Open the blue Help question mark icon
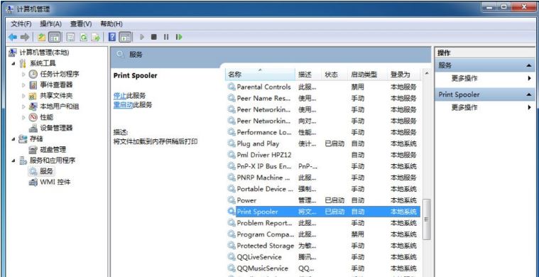 click(x=111, y=37)
